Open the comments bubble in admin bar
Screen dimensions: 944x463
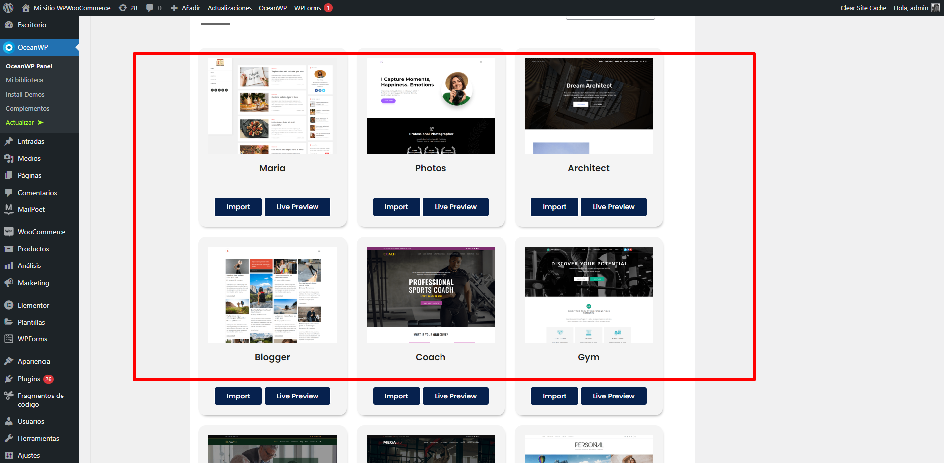pyautogui.click(x=154, y=8)
